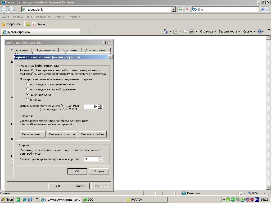Click the Переместить... button
Screen dimensions: 271x203
pyautogui.click(x=33, y=134)
